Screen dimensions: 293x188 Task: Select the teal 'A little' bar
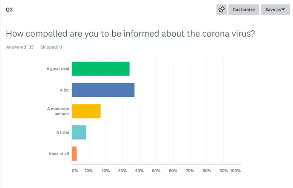click(x=79, y=133)
